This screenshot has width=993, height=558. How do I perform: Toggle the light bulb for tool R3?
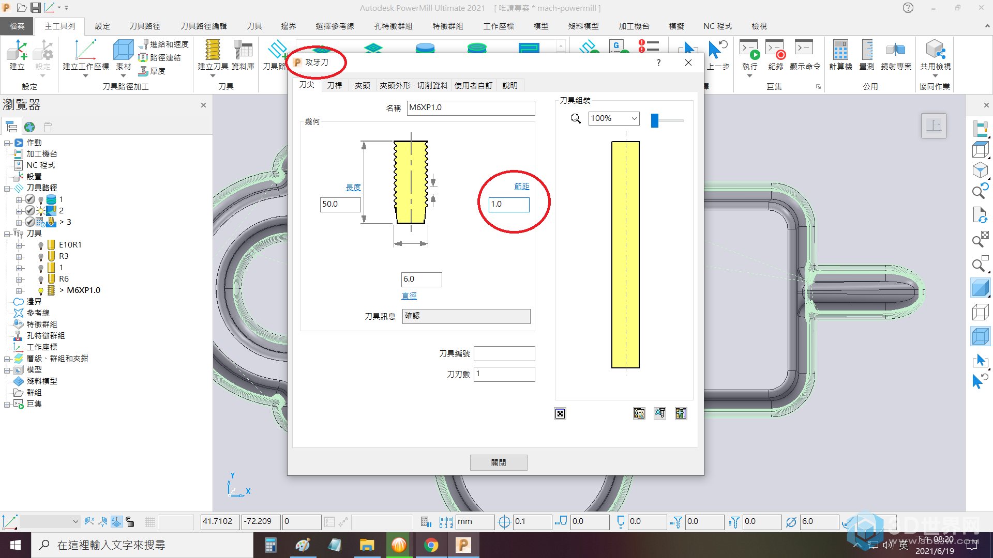41,257
